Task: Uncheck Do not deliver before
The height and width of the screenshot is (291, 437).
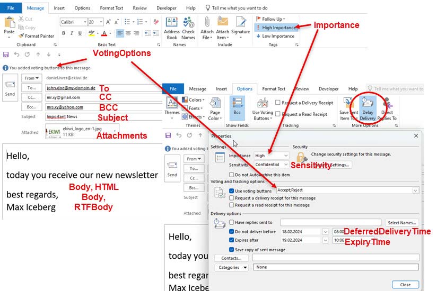Action: (231, 231)
